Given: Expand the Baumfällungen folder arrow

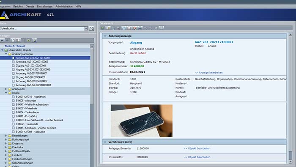Looking at the screenshot, I should [6, 136].
